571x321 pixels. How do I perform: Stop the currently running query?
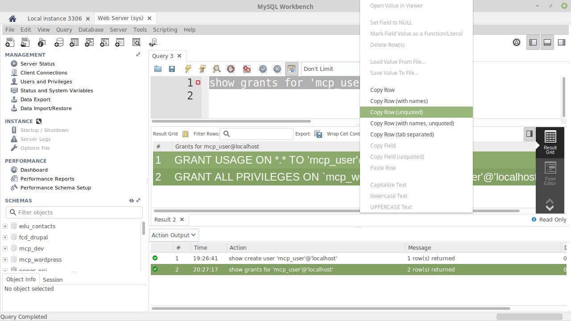point(231,69)
